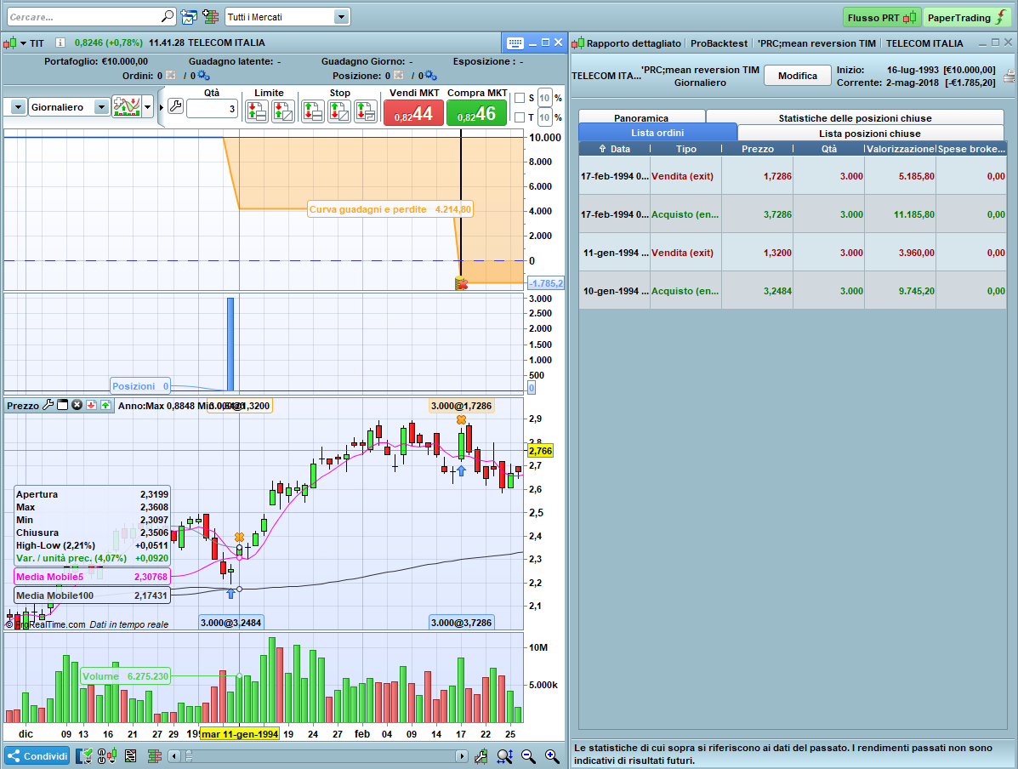Expand indicators icon dropdown arrow
Screen dimensions: 1018x769
coord(148,107)
